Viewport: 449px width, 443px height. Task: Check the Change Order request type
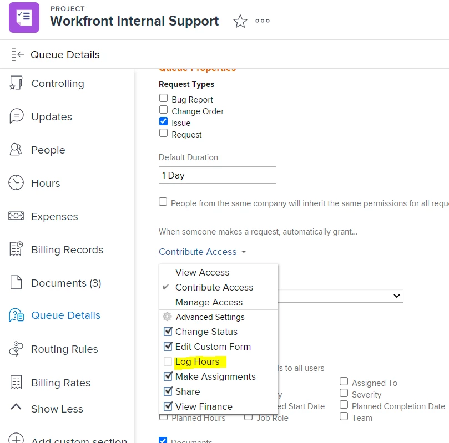[164, 110]
